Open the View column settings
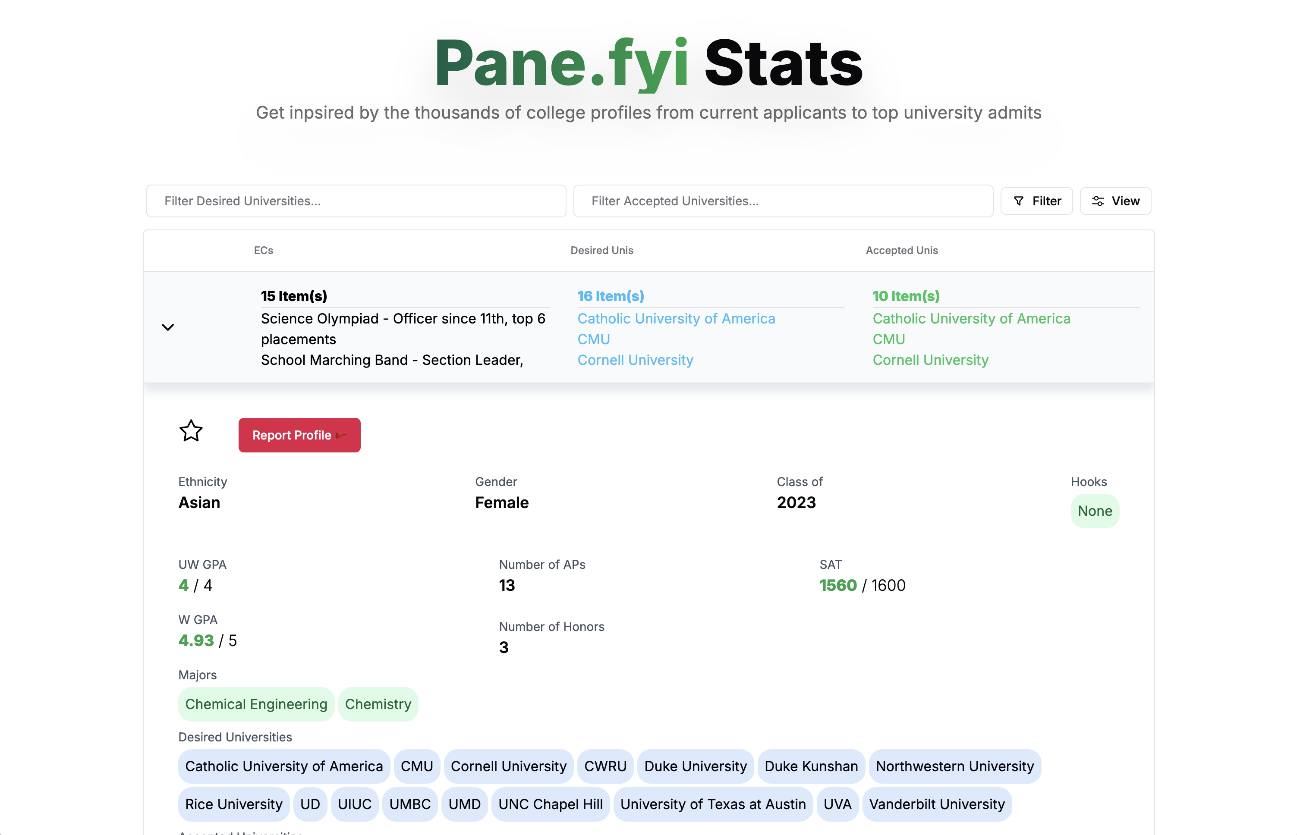The height and width of the screenshot is (835, 1297). (1115, 201)
